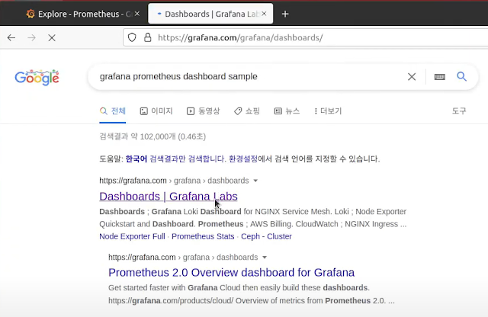
Task: Open the 환경설정 link
Action: [243, 159]
